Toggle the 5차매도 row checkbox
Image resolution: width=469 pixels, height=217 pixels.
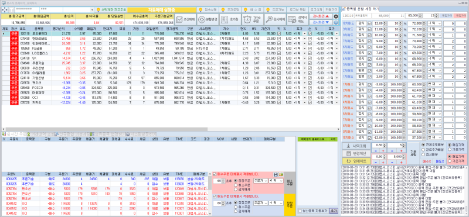point(369,53)
